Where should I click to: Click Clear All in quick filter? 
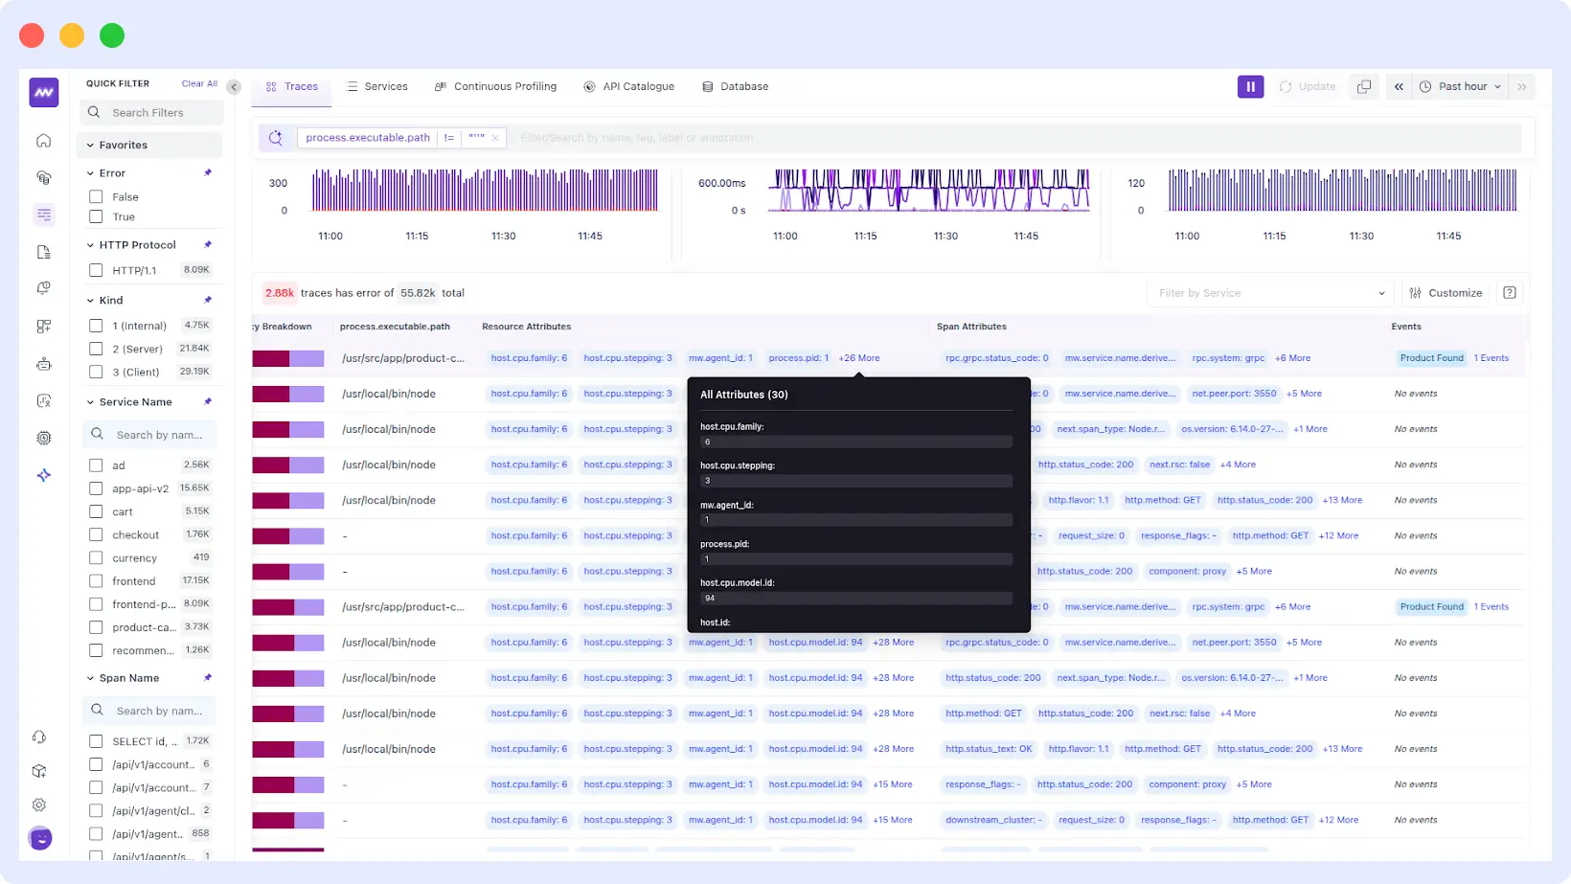[x=199, y=84]
